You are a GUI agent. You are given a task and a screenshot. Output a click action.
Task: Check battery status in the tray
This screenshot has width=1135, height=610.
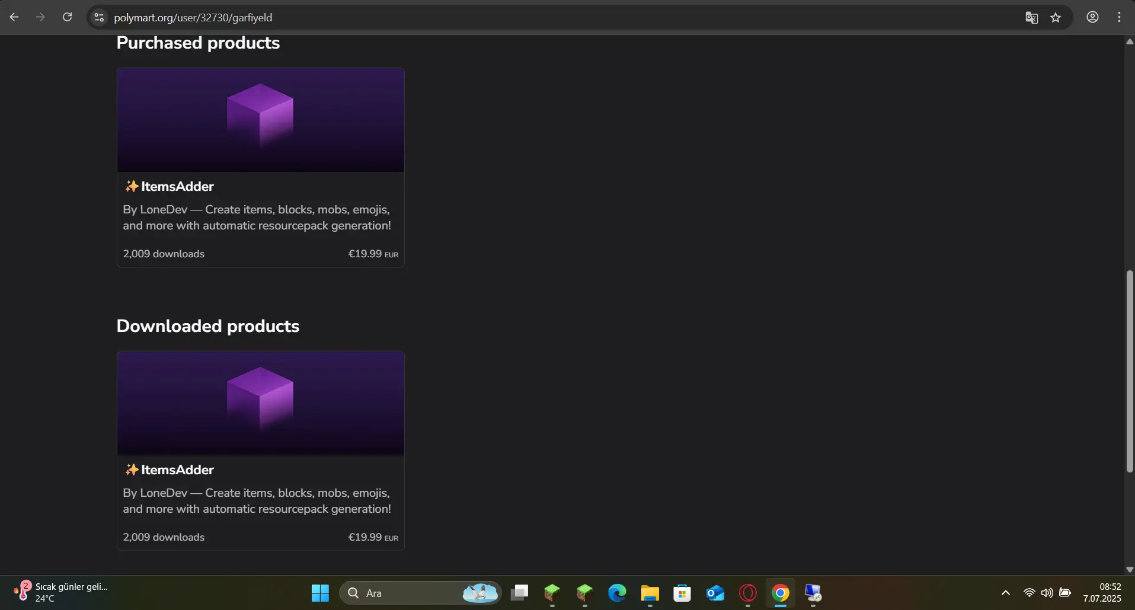pyautogui.click(x=1065, y=593)
